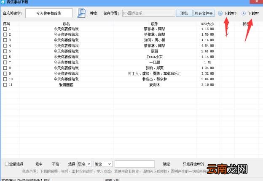Select singer 林俊杰、蔡依林 in row 10

[x=155, y=79]
